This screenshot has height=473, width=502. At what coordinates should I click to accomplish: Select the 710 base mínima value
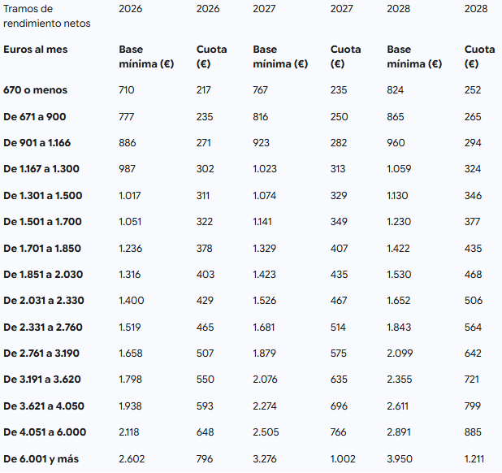click(x=127, y=90)
